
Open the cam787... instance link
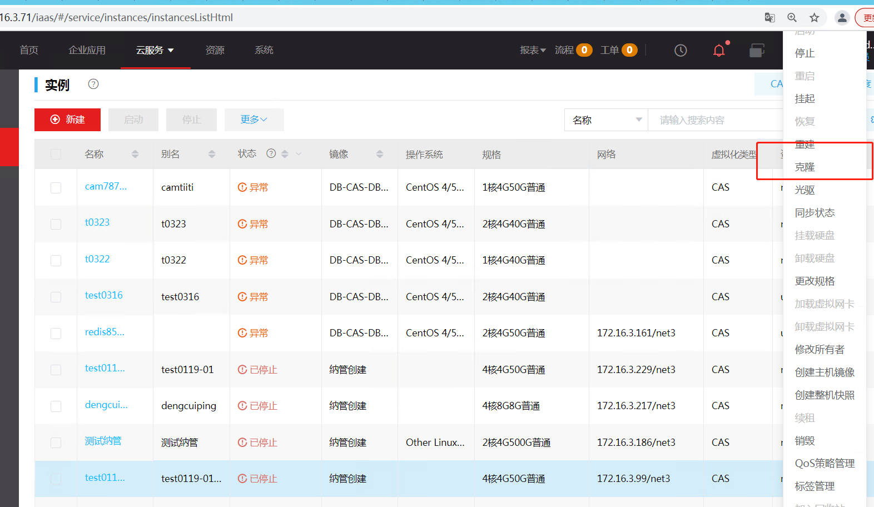pyautogui.click(x=106, y=187)
